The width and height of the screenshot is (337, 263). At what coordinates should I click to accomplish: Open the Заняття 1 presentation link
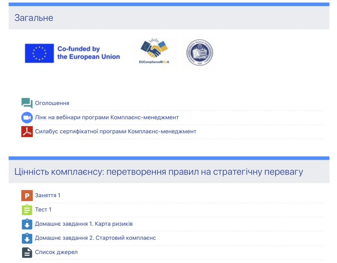pos(48,196)
